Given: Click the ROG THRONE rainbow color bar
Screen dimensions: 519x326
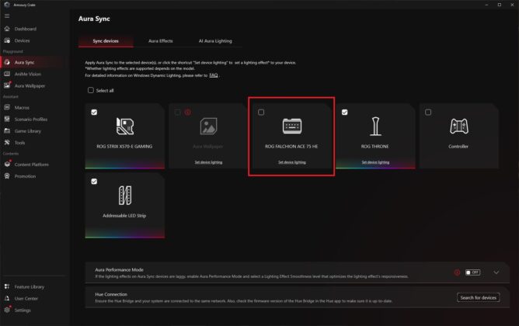Looking at the screenshot, I should point(375,166).
